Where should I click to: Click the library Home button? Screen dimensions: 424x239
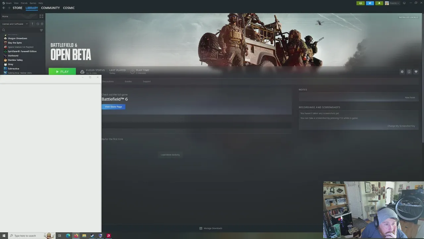tap(5, 16)
